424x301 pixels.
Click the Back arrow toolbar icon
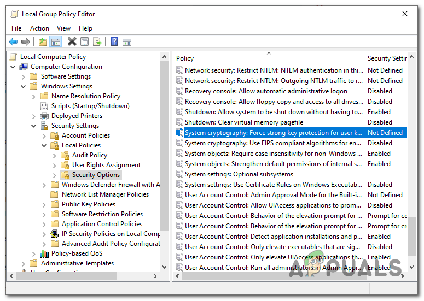[x=13, y=42]
